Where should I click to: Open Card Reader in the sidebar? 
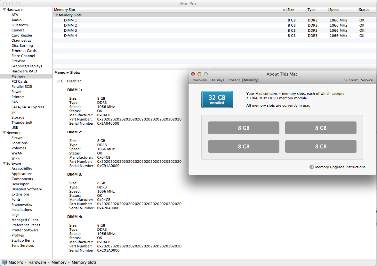[22, 35]
